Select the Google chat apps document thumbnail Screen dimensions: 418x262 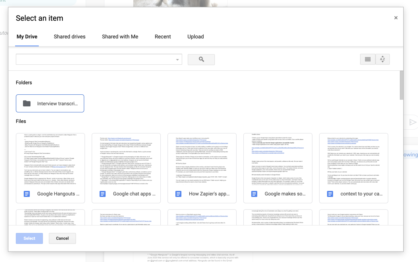(x=126, y=160)
